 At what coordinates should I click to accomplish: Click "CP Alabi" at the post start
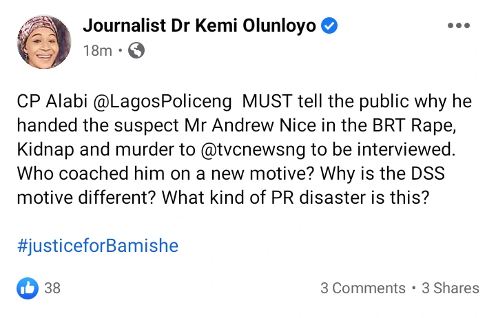point(47,102)
